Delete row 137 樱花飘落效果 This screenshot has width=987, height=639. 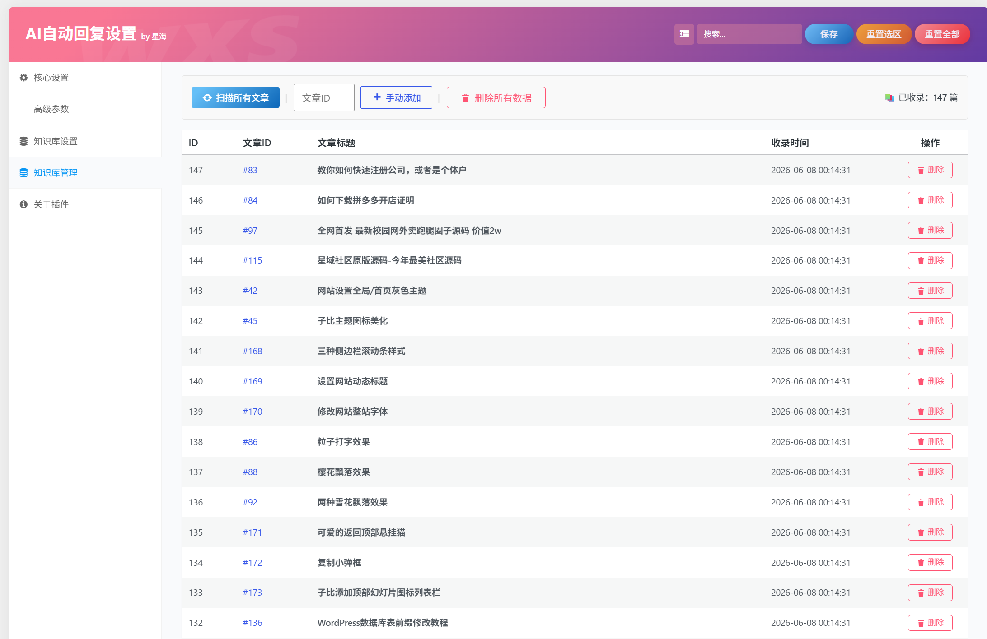tap(930, 472)
